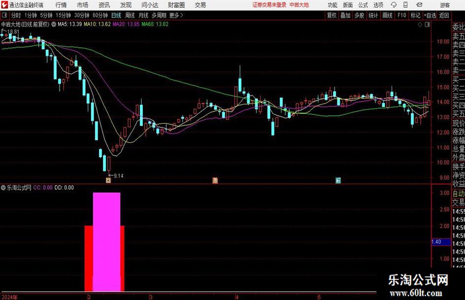
Task: Click the 证券交易未登录 login status link
Action: [x=270, y=5]
